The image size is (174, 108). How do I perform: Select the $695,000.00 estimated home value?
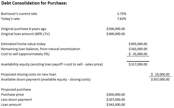(138, 44)
